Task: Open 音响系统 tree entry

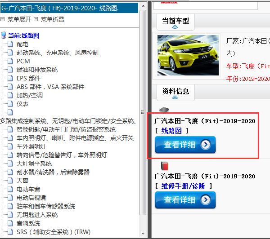Action: (28, 223)
